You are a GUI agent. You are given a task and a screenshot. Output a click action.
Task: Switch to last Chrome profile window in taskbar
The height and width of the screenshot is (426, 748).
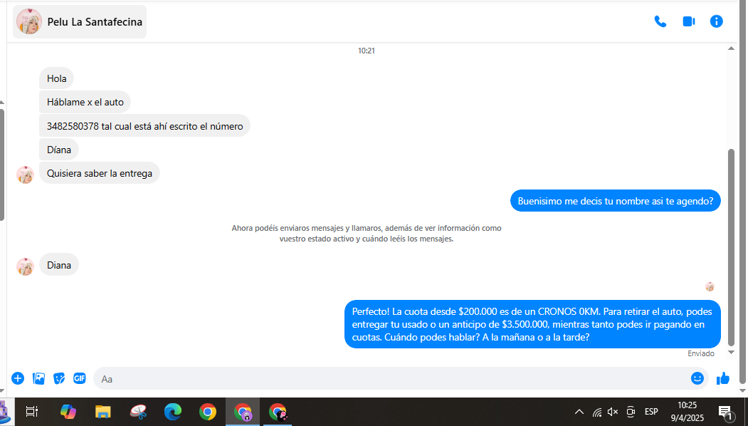(x=278, y=412)
